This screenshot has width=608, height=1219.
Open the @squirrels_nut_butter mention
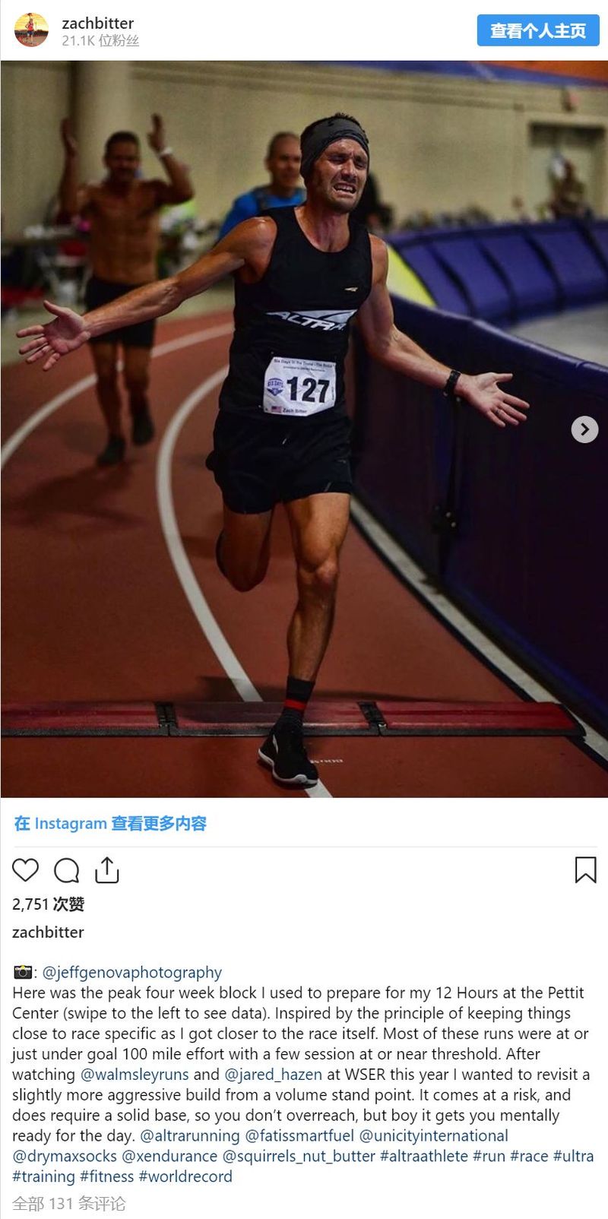[299, 1157]
